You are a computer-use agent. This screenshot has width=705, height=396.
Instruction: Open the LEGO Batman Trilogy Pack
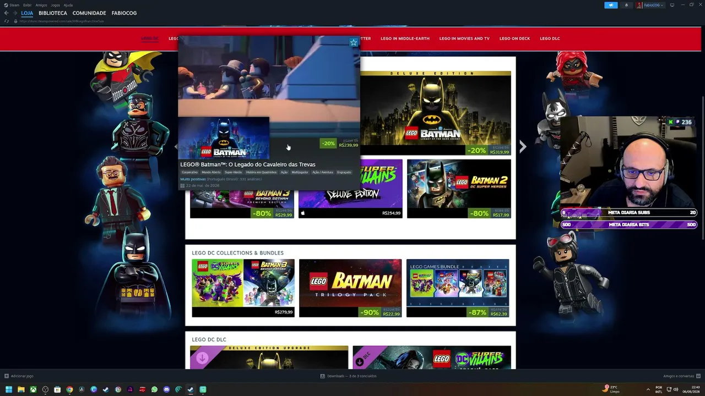point(350,288)
